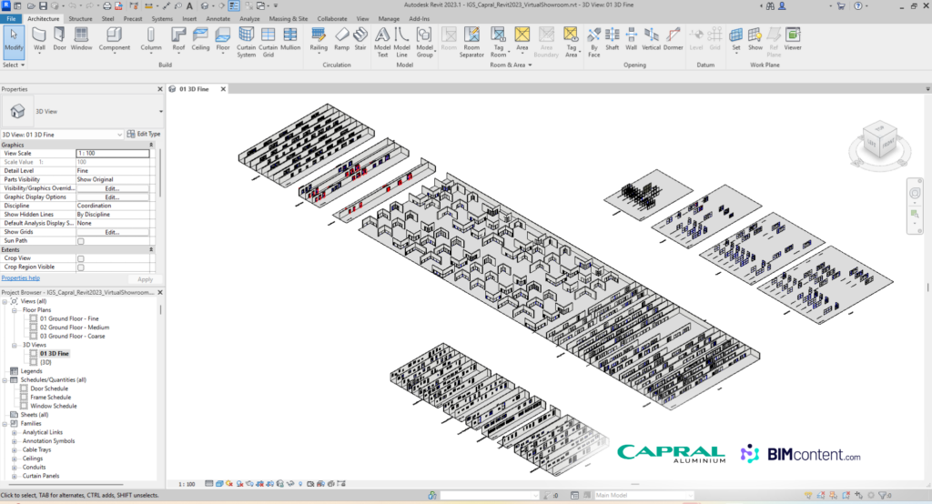Open the Manage ribbon tab
Image resolution: width=932 pixels, height=504 pixels.
click(389, 19)
